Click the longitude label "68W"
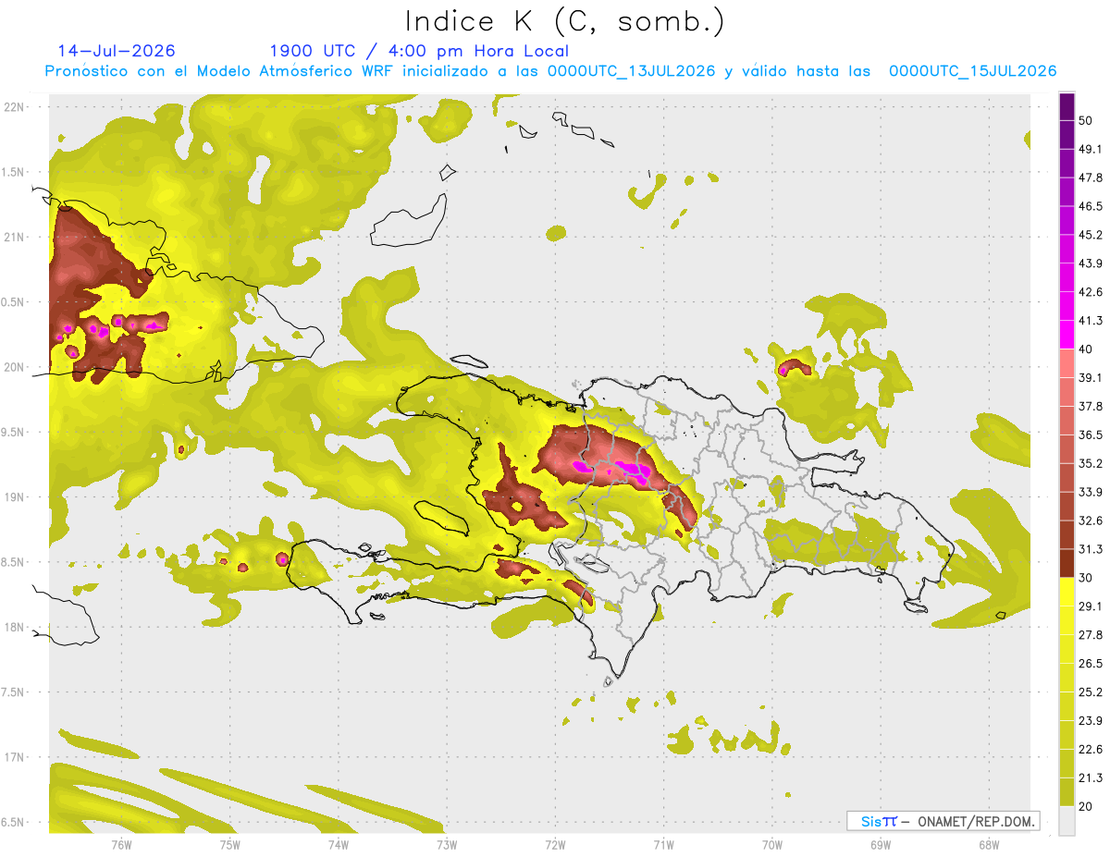 click(x=989, y=844)
